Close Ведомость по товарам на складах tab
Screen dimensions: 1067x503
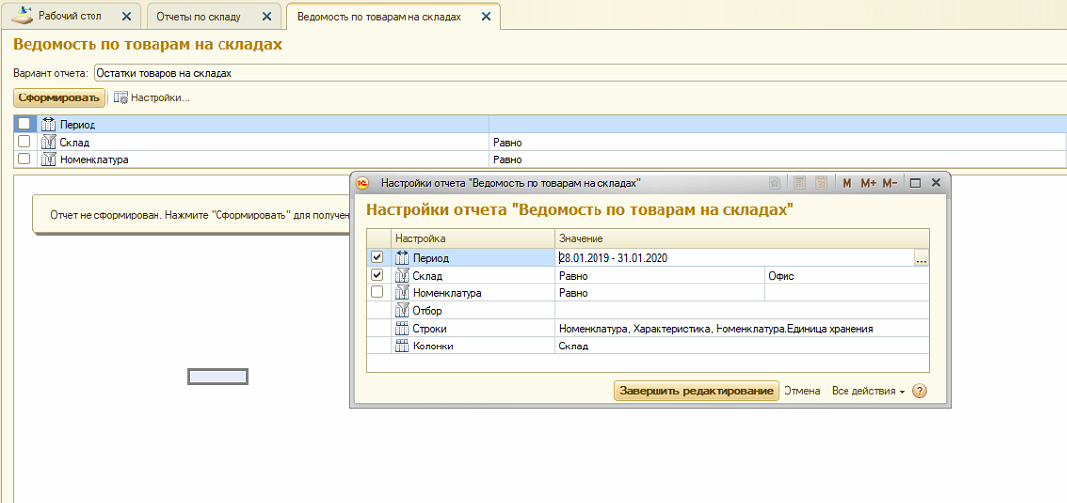click(x=486, y=16)
